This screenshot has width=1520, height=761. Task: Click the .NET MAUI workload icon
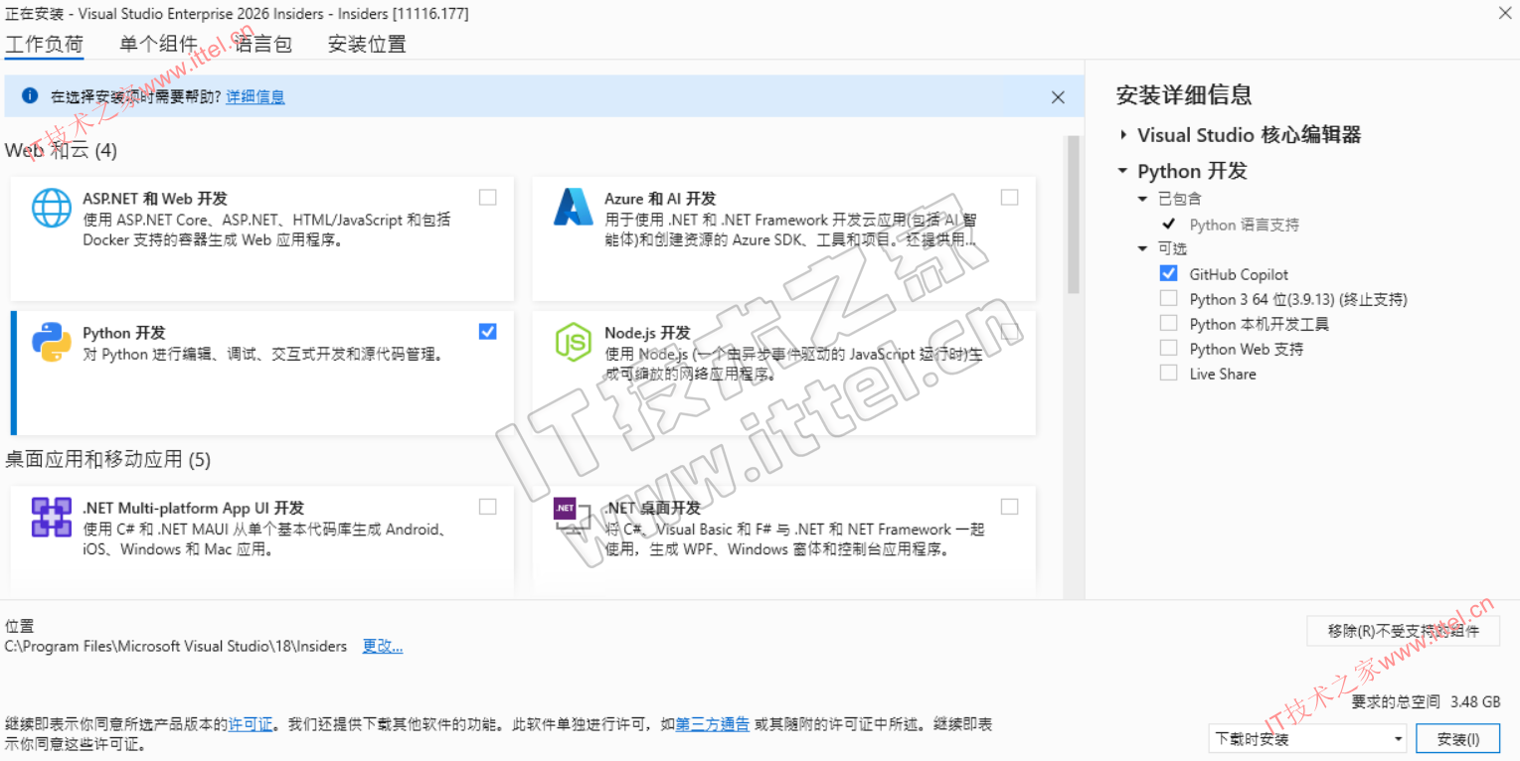tap(52, 518)
